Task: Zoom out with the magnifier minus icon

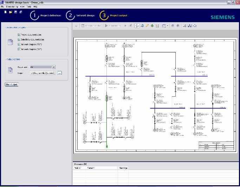Action: click(x=173, y=26)
